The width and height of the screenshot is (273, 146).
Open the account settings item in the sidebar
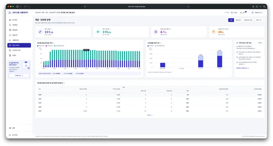[x=19, y=30]
